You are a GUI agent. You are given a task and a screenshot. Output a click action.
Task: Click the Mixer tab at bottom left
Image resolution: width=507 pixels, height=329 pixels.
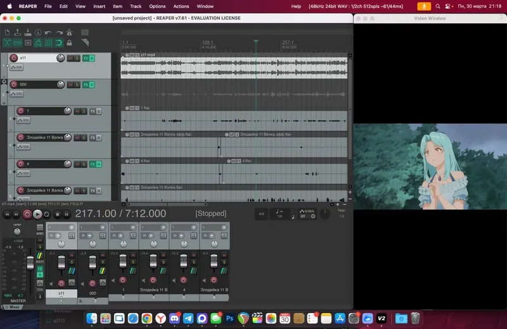point(14,307)
